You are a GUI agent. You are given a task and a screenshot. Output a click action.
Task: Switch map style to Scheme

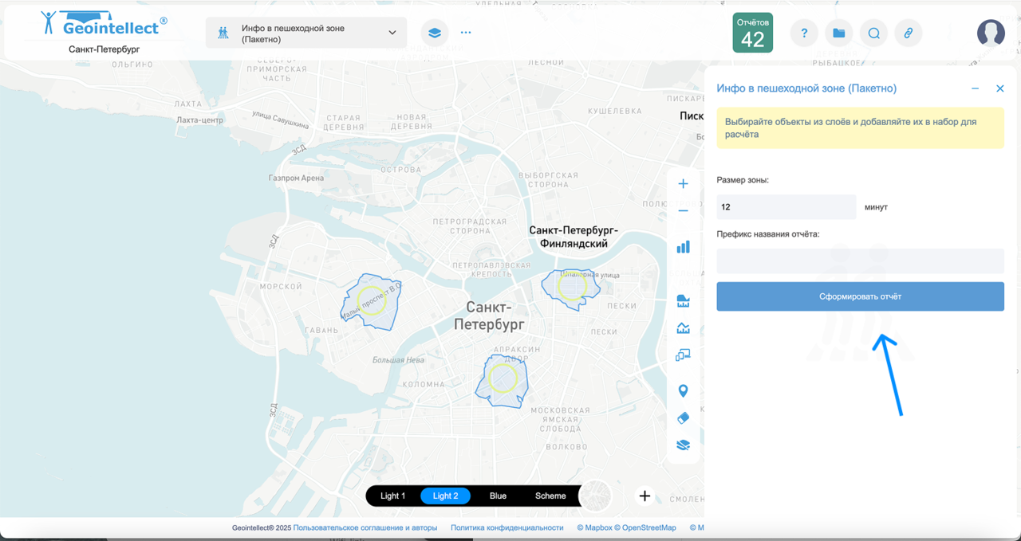(x=550, y=496)
